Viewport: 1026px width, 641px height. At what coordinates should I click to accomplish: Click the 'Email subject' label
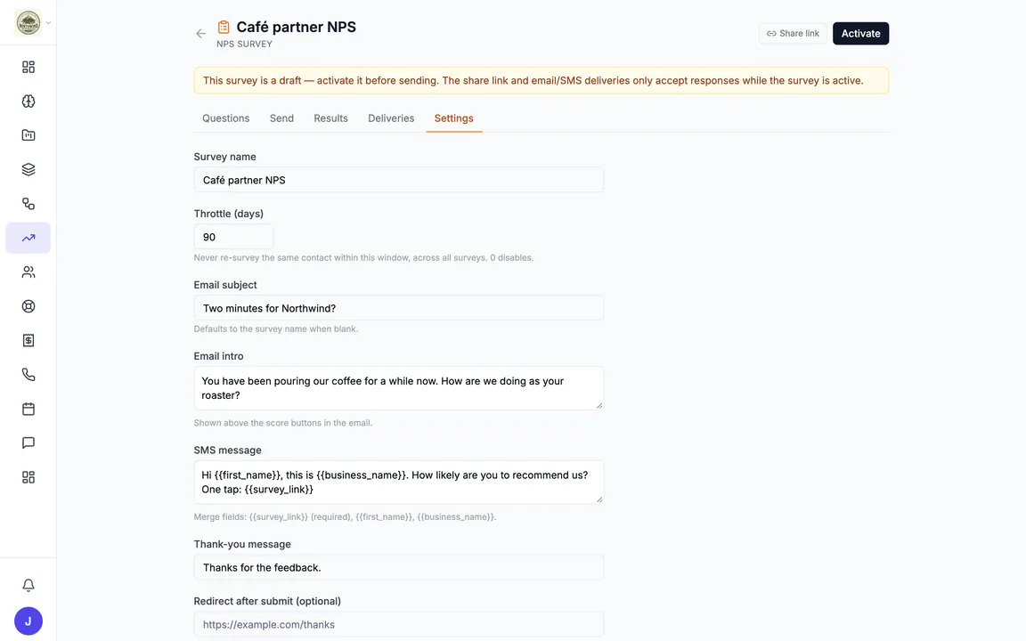[225, 285]
